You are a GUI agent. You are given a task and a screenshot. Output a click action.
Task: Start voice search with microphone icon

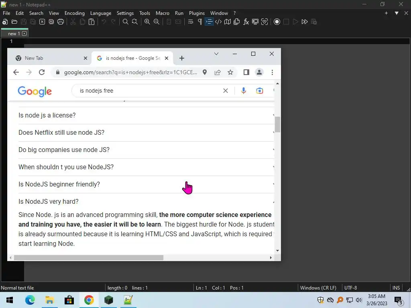[x=244, y=91]
